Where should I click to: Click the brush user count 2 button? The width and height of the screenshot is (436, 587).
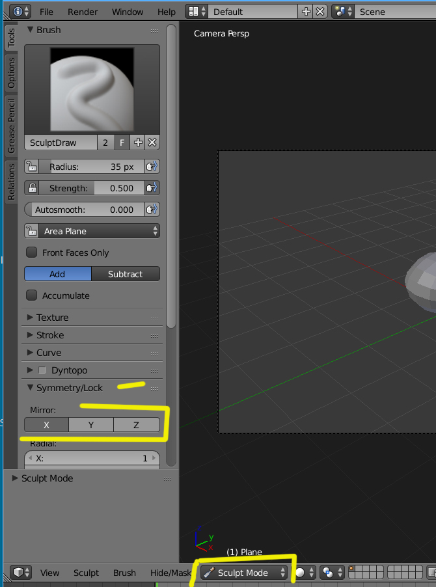point(105,143)
